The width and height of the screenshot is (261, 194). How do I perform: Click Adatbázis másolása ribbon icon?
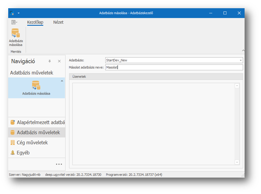16,37
